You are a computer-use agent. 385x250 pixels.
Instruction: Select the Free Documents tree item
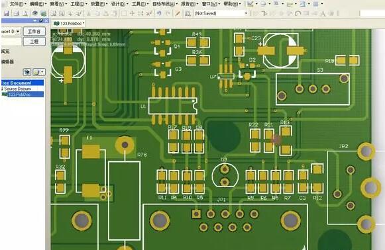coord(23,83)
